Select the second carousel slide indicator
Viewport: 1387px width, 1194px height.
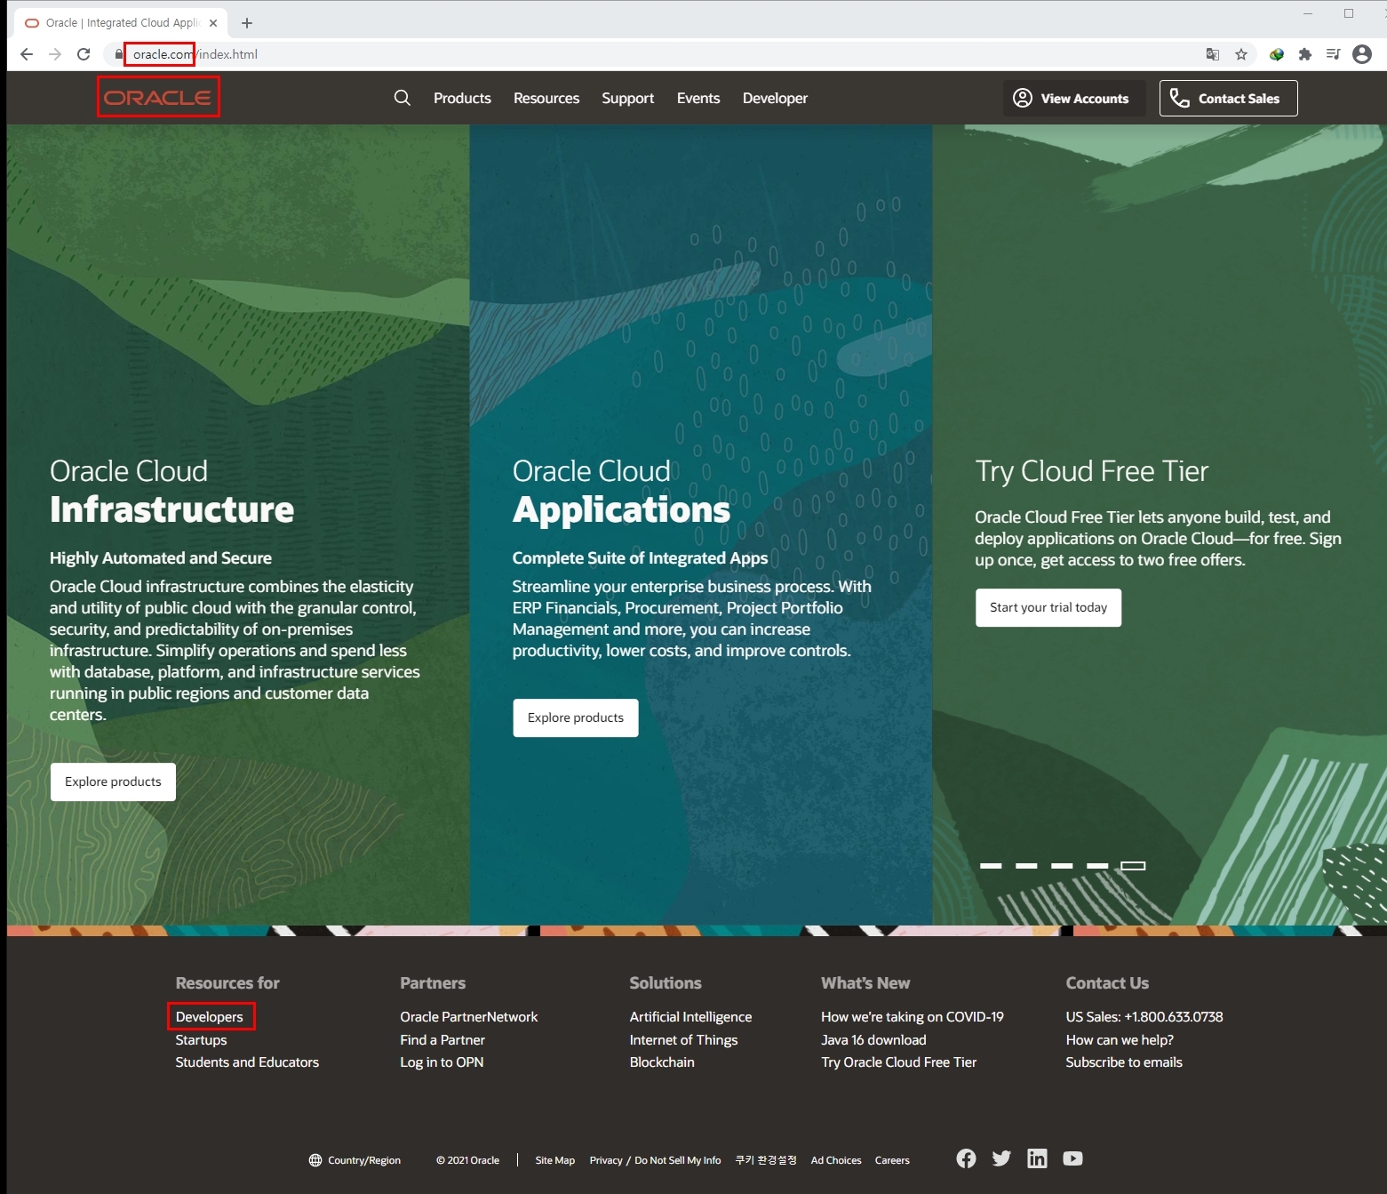(x=1026, y=865)
